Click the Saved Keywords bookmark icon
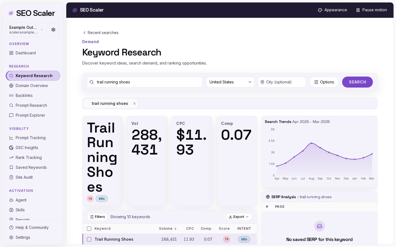396x247 pixels. tap(11, 167)
